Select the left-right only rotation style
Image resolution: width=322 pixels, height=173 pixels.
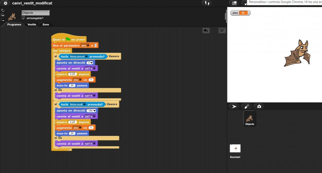pos(3,15)
